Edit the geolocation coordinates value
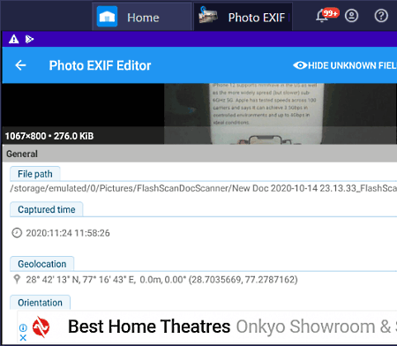This screenshot has width=397, height=346. [161, 280]
